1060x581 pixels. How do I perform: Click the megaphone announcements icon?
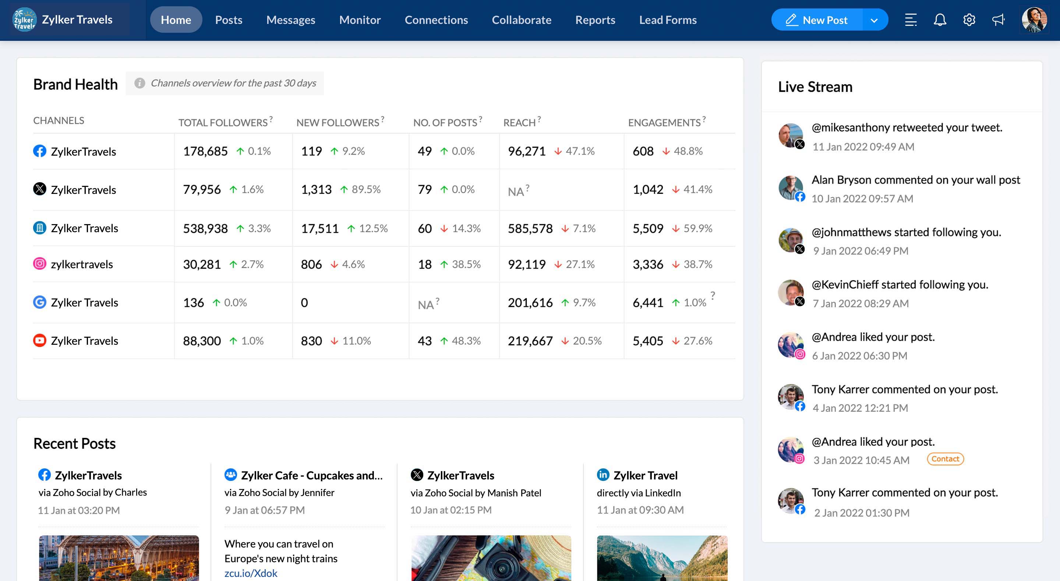(998, 20)
